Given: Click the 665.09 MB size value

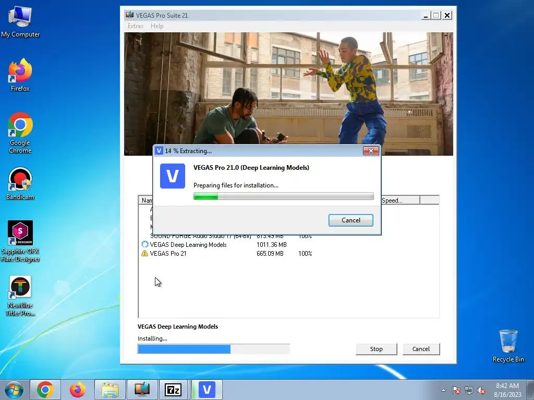Looking at the screenshot, I should pyautogui.click(x=270, y=254).
